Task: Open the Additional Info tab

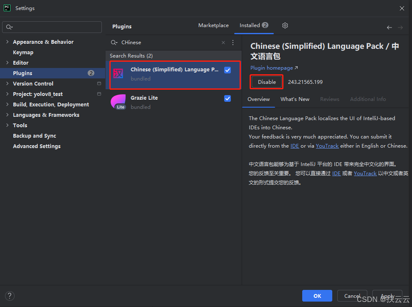Action: coord(368,99)
